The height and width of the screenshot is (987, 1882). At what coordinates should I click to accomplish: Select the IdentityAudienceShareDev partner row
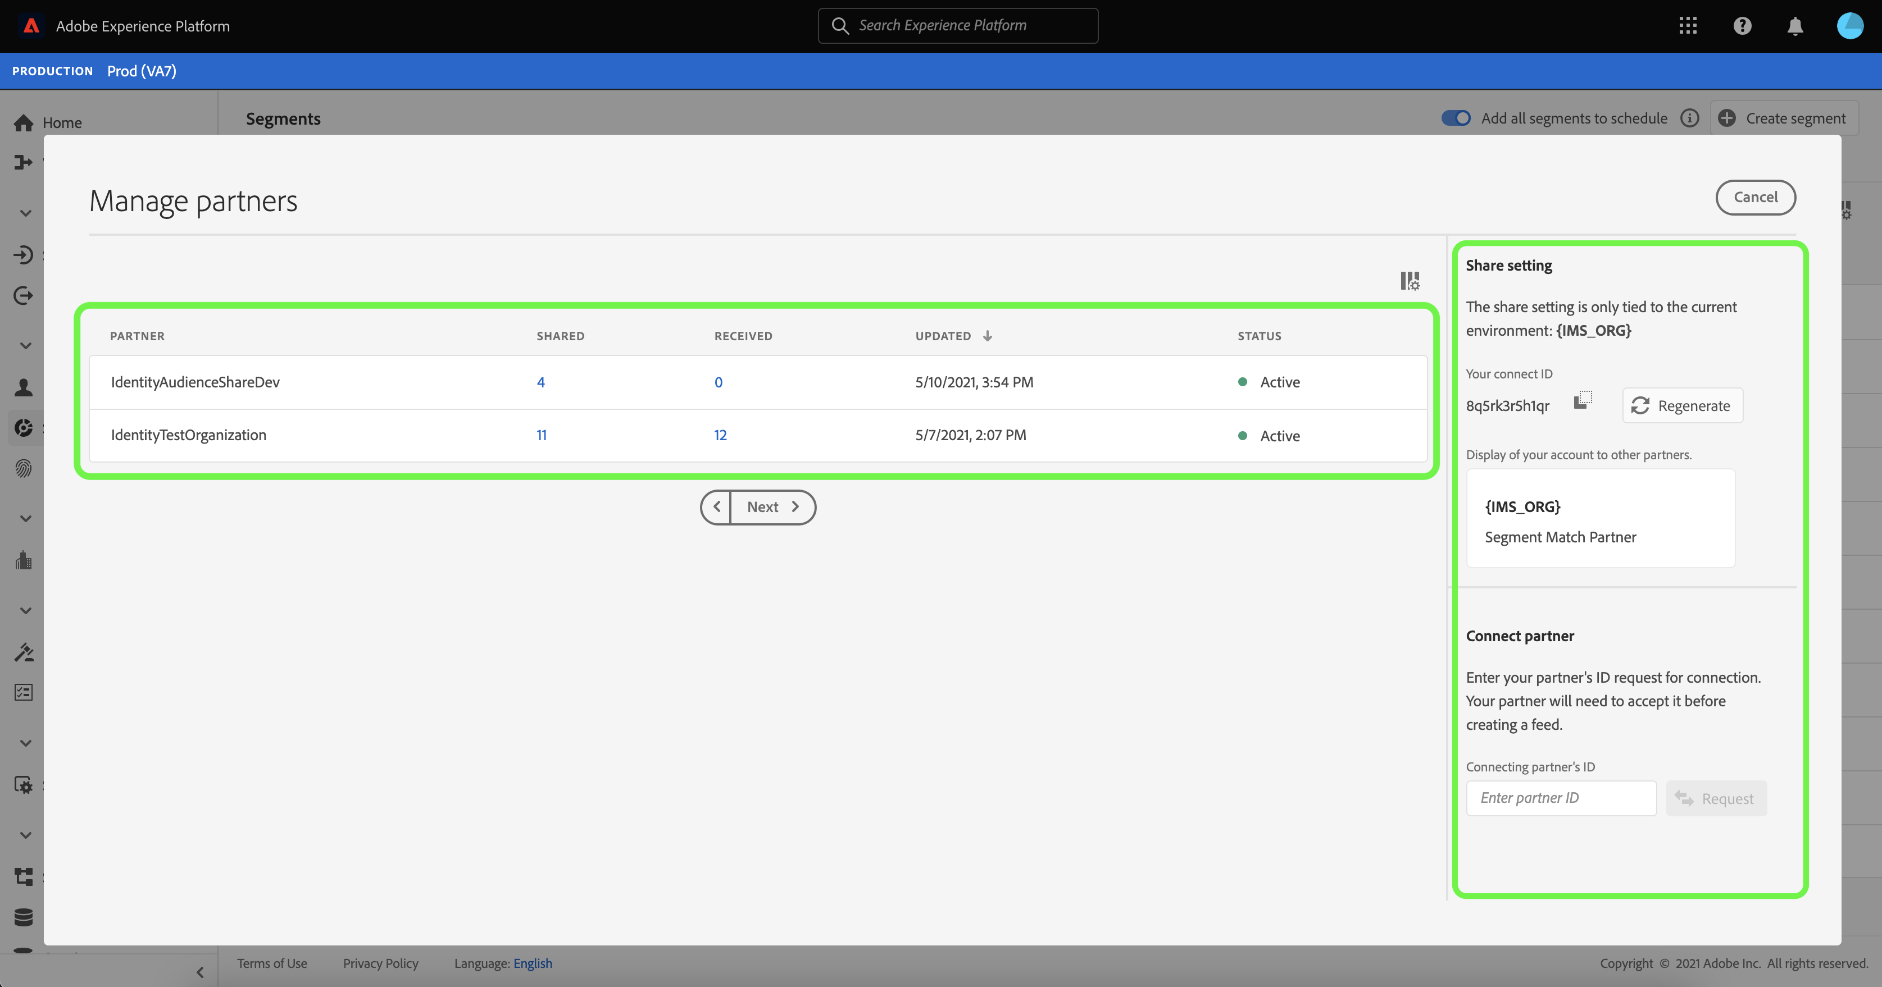click(195, 382)
